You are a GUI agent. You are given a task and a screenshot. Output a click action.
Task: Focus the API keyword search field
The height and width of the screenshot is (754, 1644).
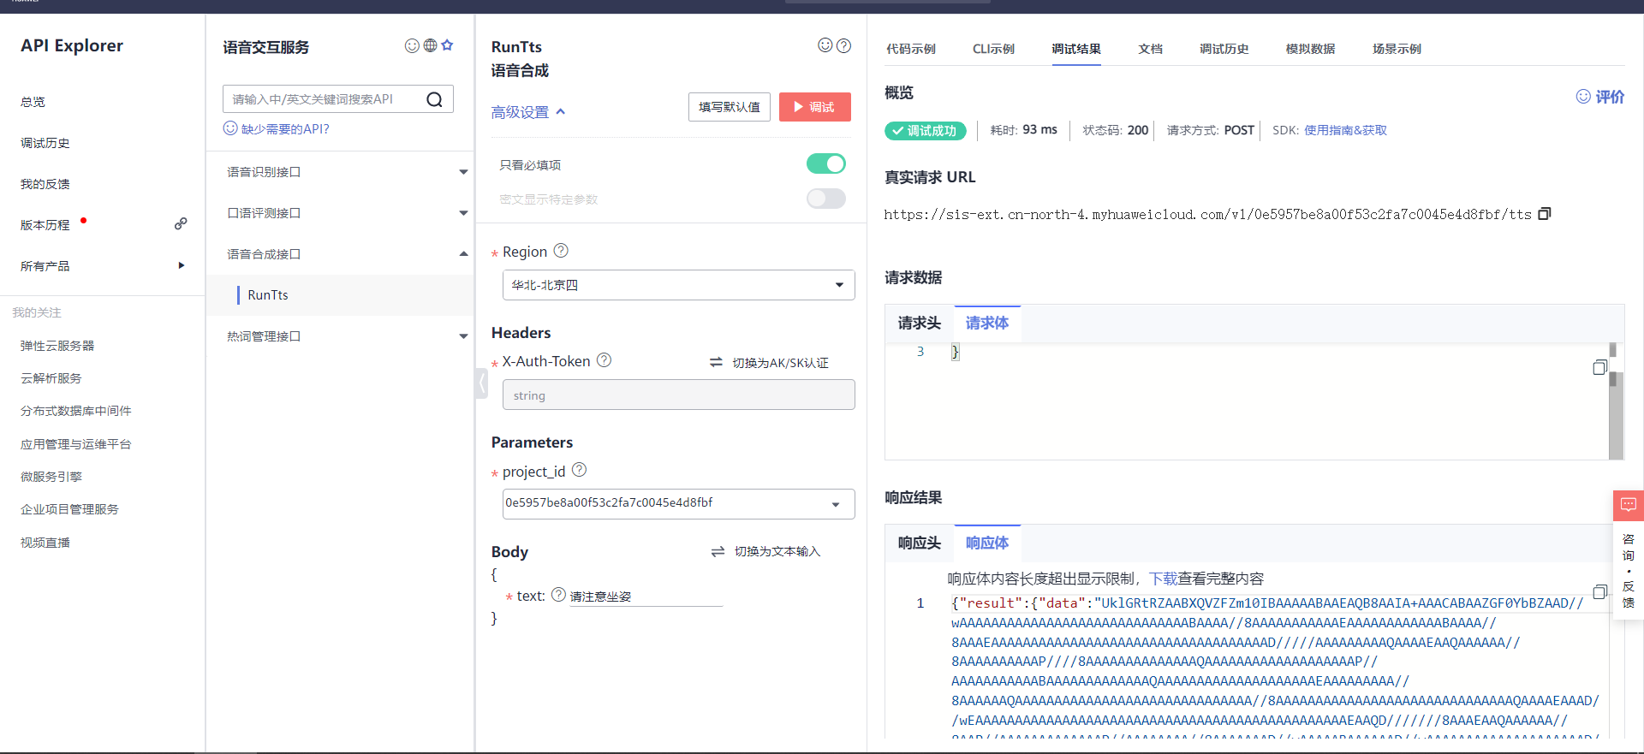pos(325,99)
